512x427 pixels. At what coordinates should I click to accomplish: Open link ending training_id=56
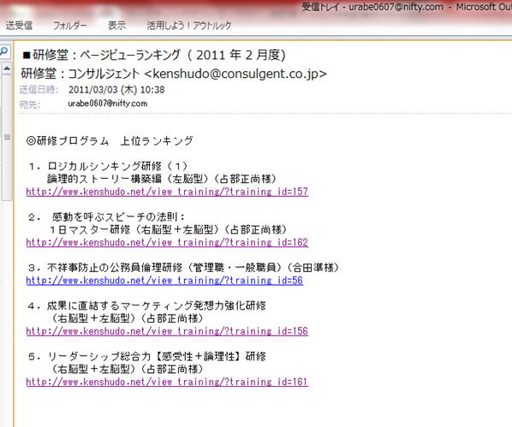[x=164, y=281]
